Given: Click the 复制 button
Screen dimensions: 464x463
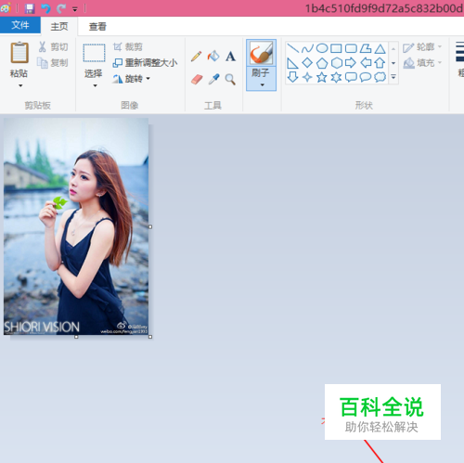Looking at the screenshot, I should click(x=52, y=63).
